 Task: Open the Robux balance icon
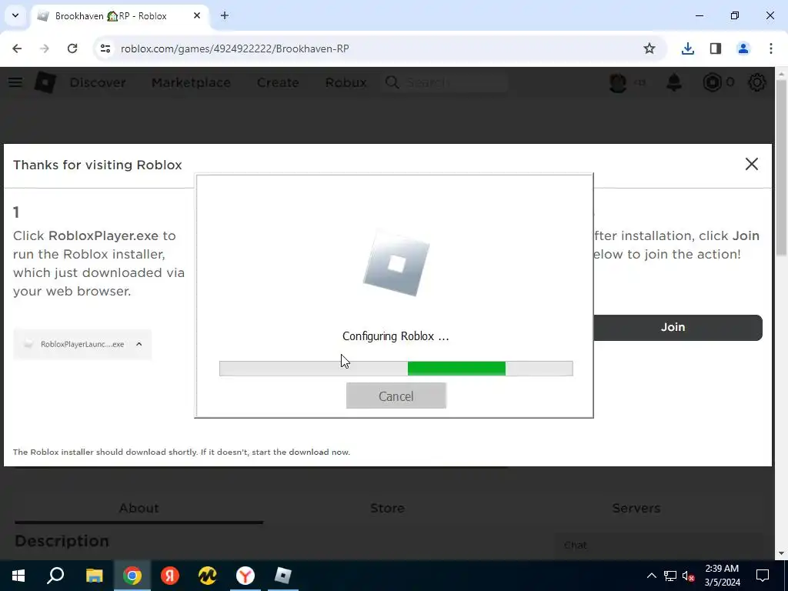click(x=712, y=82)
